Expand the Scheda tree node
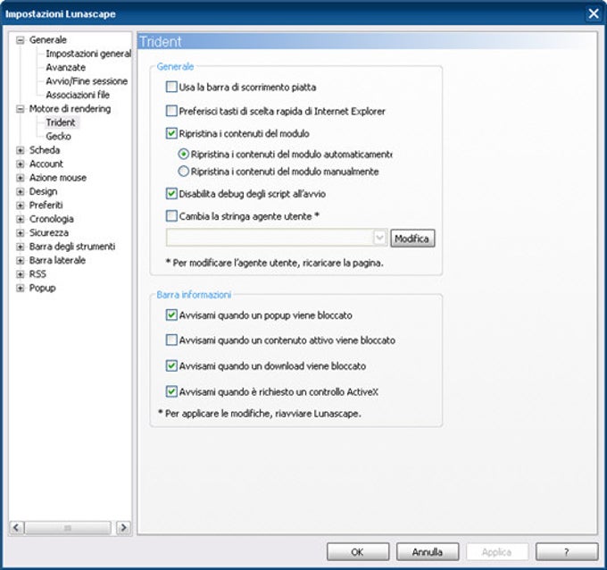Screen dimensions: 607x570 [x=21, y=150]
